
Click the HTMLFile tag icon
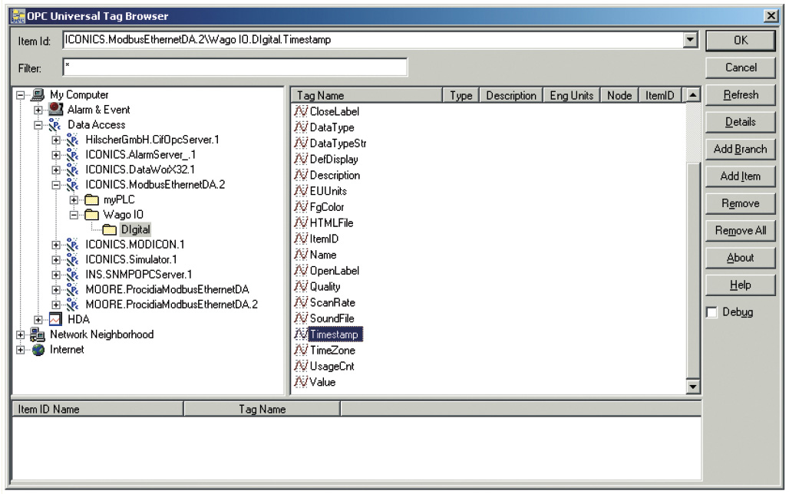click(301, 223)
